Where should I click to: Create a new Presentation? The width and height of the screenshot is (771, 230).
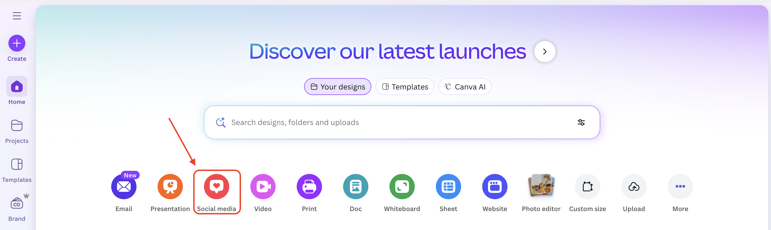(x=170, y=187)
